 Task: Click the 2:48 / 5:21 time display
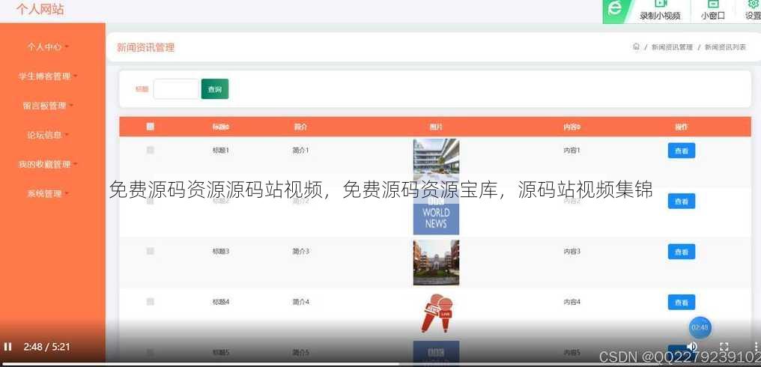(x=46, y=347)
